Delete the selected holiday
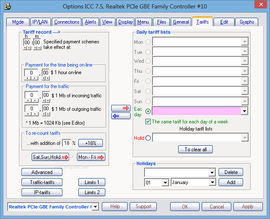This screenshot has width=270, height=219. tap(231, 172)
